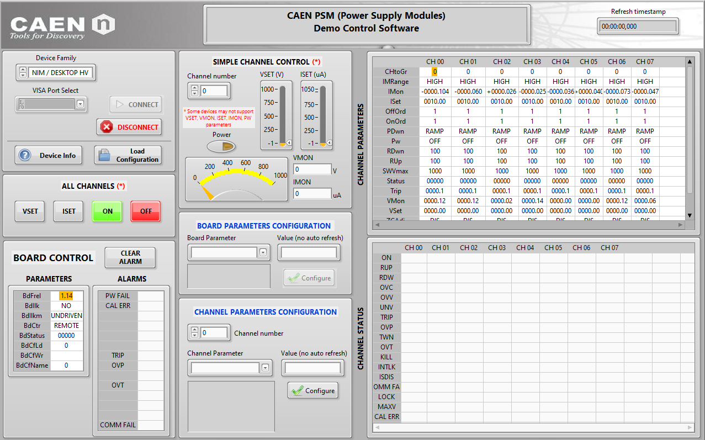Click the channel parameters table up arrow

(689, 61)
